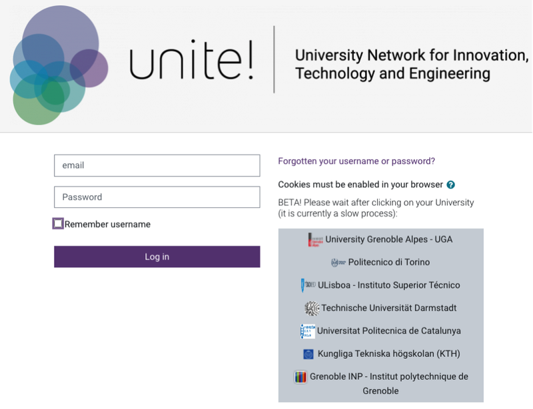533x409 pixels.
Task: Click the University Grenoble Alpes logo icon
Action: coord(315,240)
